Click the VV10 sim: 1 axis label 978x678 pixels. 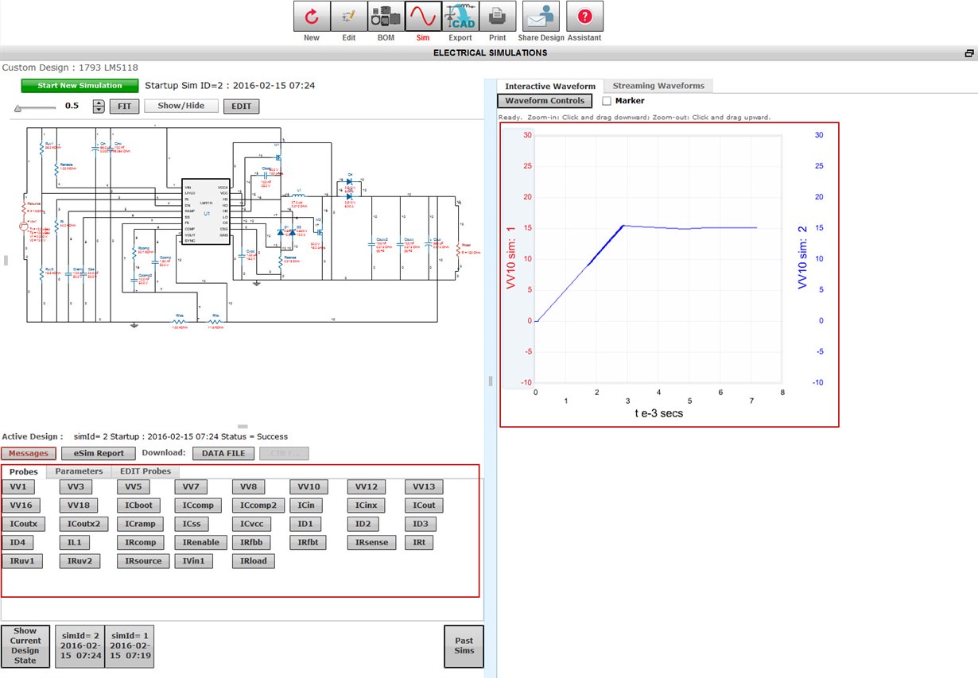(512, 258)
